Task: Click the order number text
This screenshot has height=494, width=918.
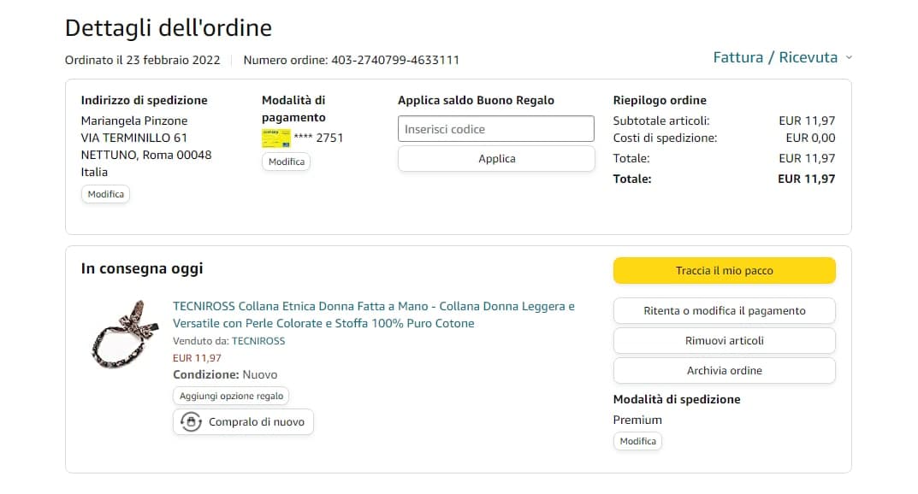Action: [x=352, y=60]
